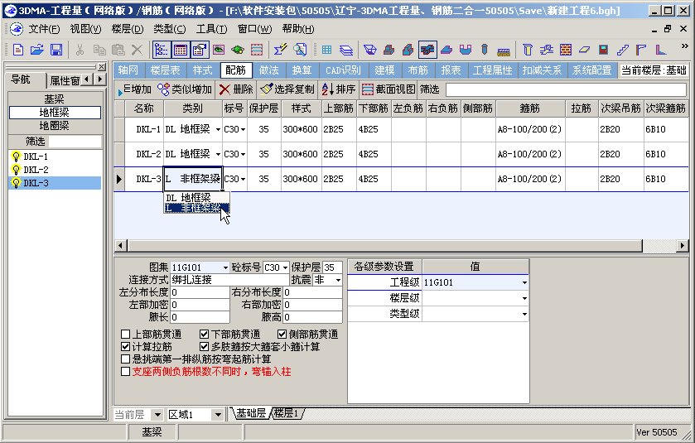Viewport: 695px width, 443px height.
Task: Select the brick wall component icon
Action: pyautogui.click(x=566, y=50)
